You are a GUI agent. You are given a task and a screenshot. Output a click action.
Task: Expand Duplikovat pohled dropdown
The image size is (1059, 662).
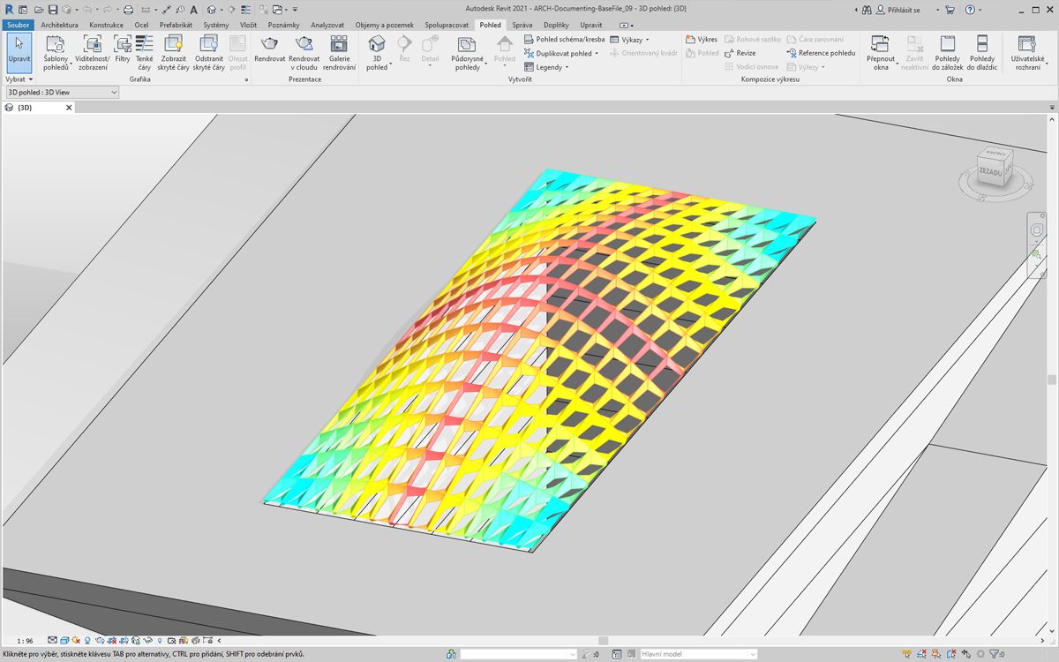(x=561, y=53)
